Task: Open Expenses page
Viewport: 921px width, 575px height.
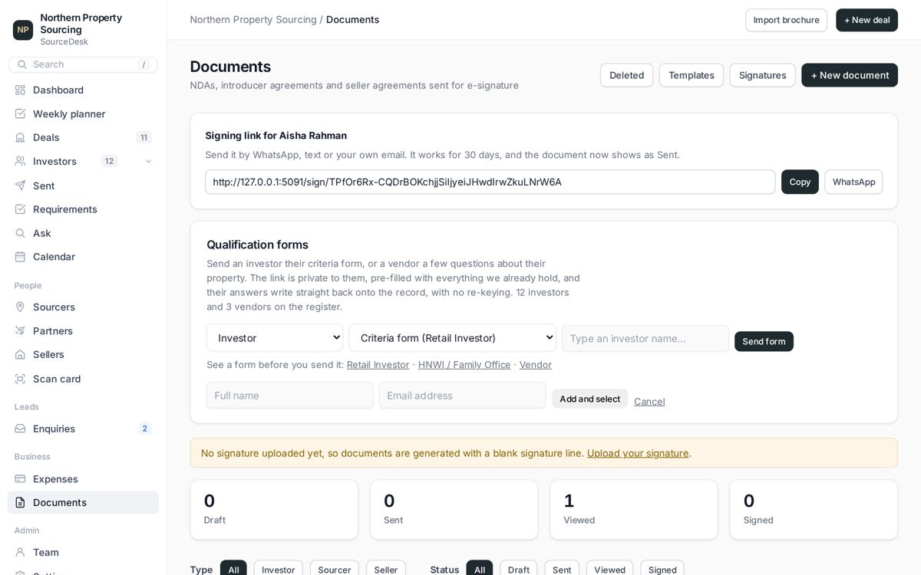Action: pyautogui.click(x=83, y=479)
